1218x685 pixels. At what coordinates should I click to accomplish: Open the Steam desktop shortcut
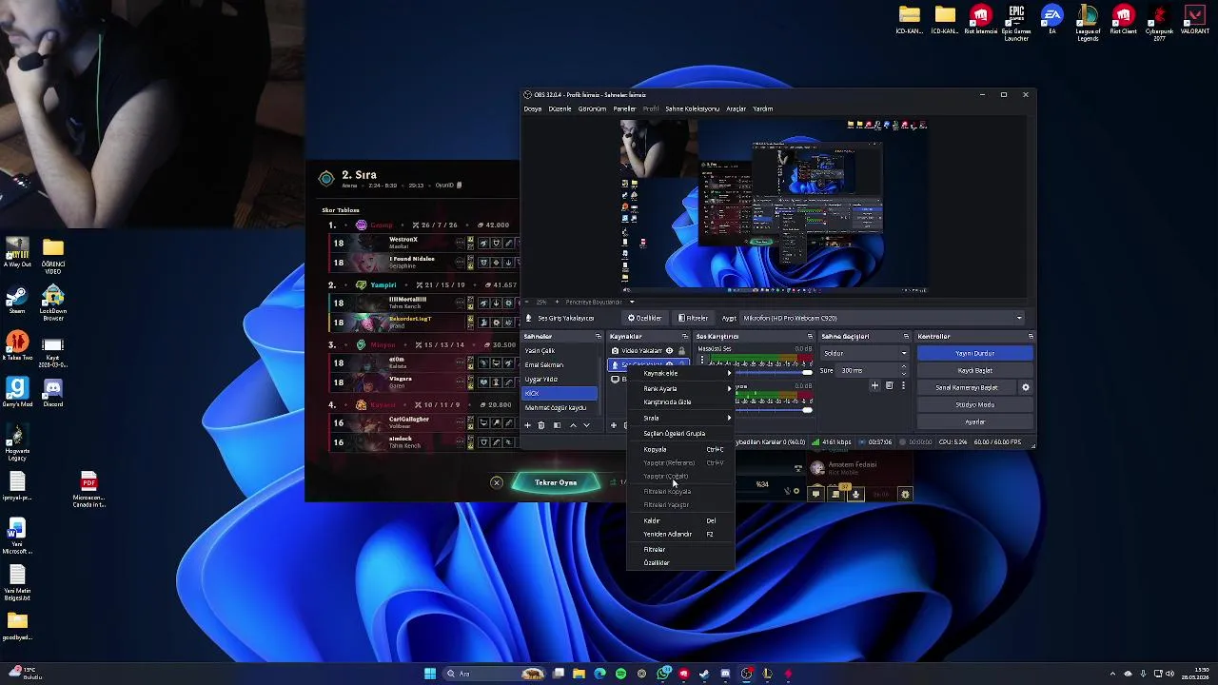click(17, 300)
